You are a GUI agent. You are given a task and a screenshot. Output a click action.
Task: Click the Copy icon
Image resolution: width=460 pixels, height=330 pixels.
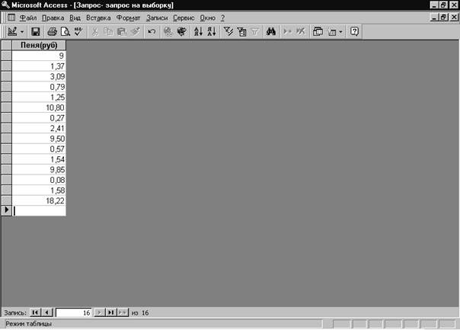(x=108, y=31)
